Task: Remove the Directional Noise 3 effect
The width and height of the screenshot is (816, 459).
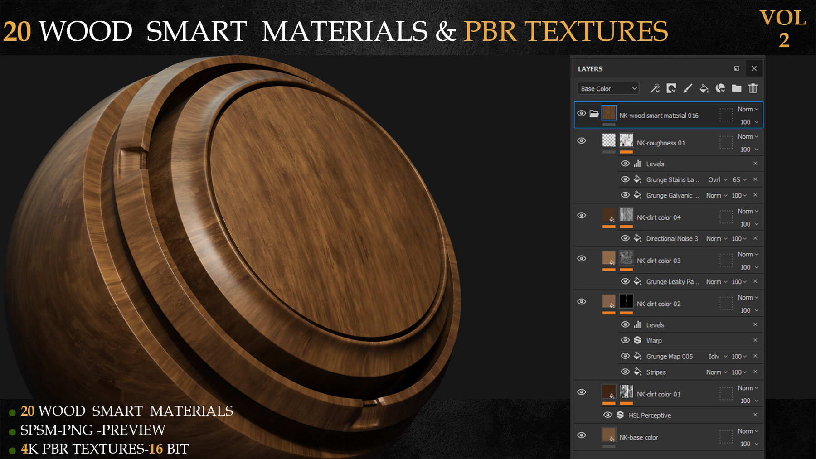Action: pos(754,238)
